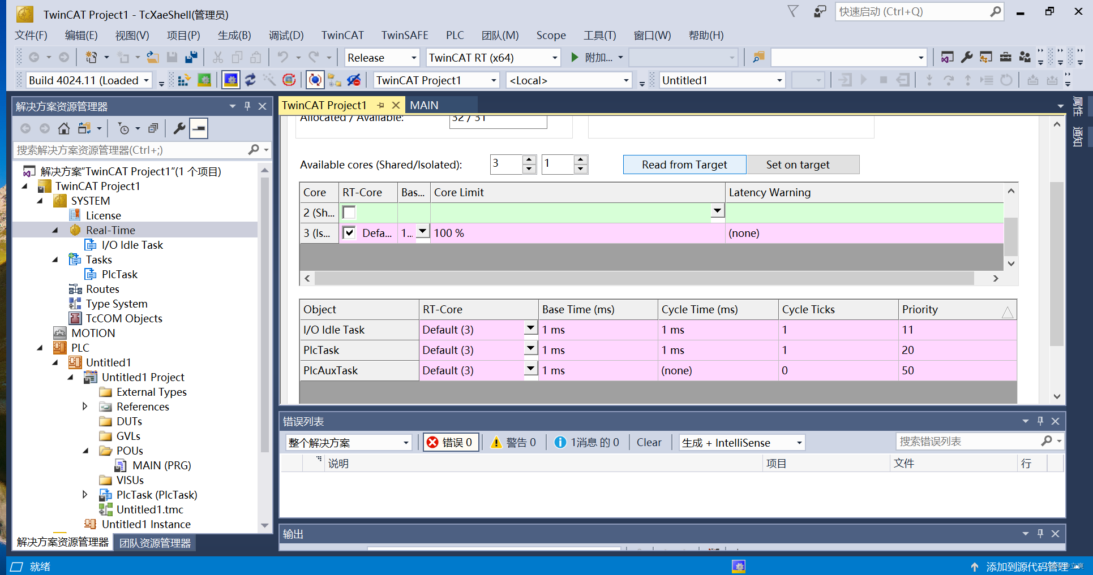
Task: Open RT-Core dropdown for I/O Idle Task
Action: (530, 328)
